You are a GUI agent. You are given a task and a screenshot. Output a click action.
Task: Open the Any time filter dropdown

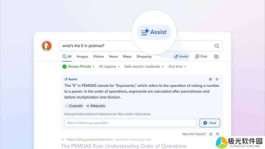pos(177,66)
